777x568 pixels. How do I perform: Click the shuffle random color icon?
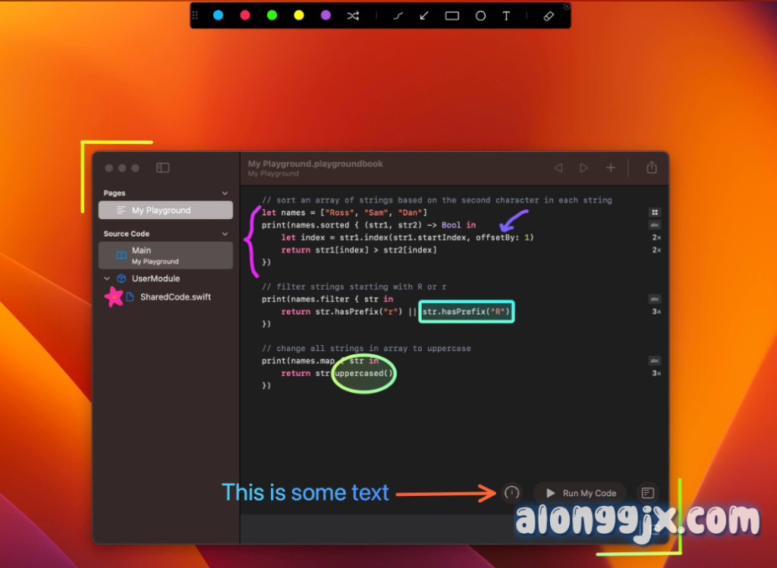pyautogui.click(x=353, y=15)
